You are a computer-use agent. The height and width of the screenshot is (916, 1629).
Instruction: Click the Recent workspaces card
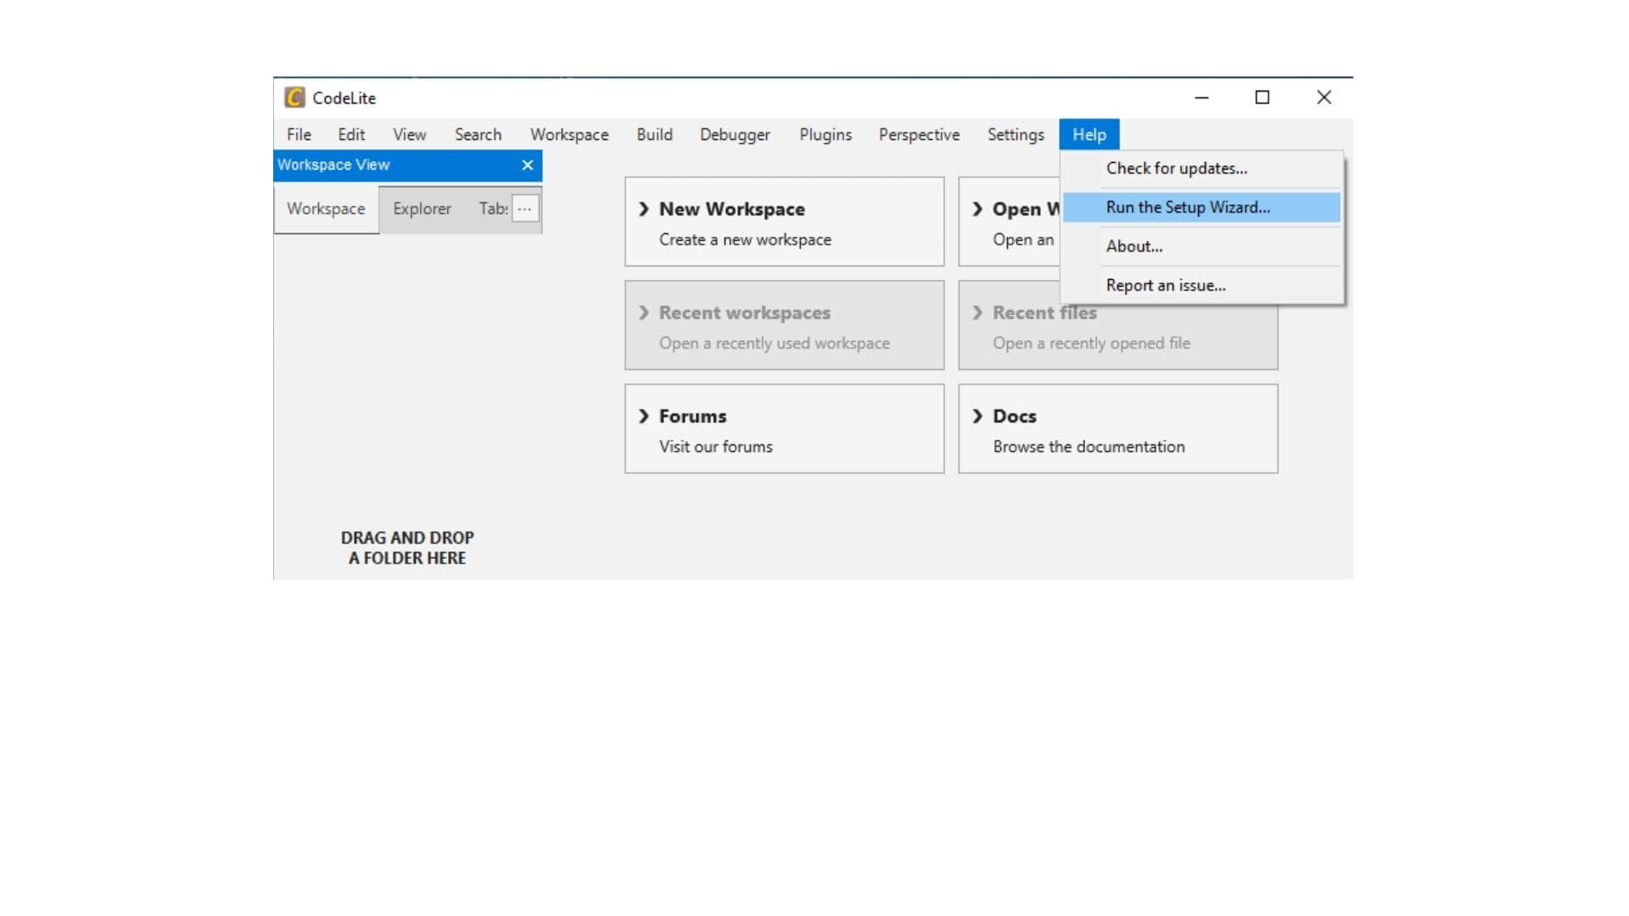(784, 325)
